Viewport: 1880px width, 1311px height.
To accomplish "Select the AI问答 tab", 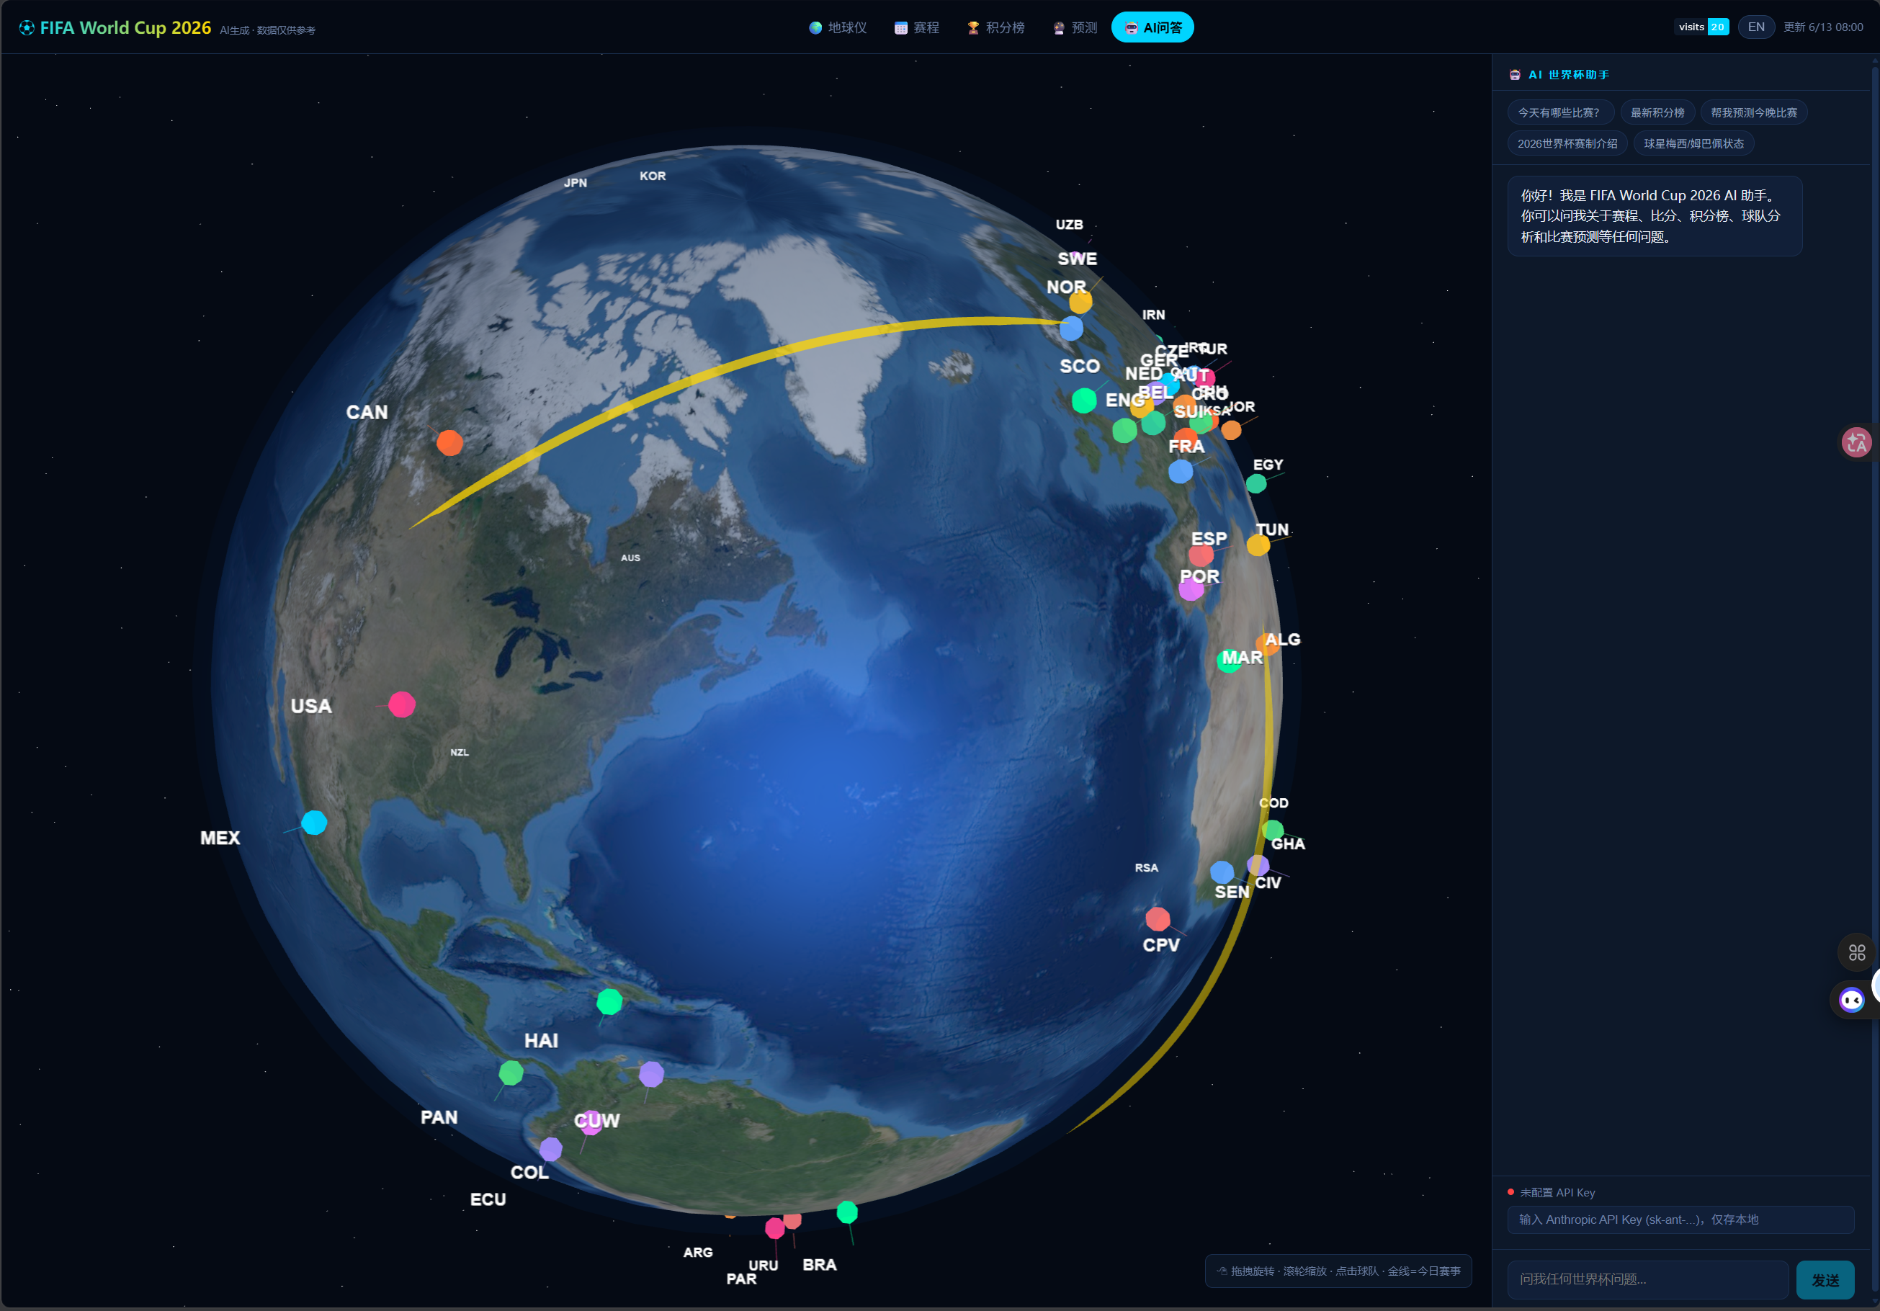I will [x=1152, y=28].
